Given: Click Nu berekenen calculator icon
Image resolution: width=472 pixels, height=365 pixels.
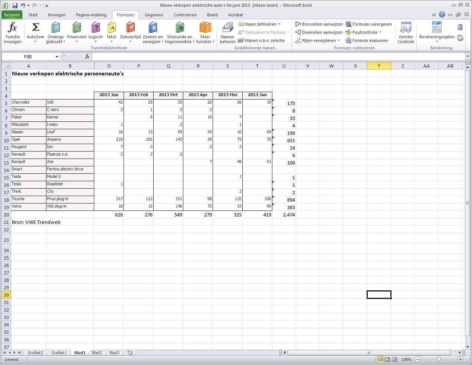Looking at the screenshot, I should point(460,27).
